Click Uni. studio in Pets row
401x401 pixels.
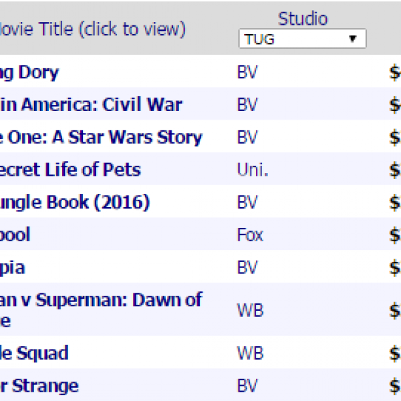(253, 170)
